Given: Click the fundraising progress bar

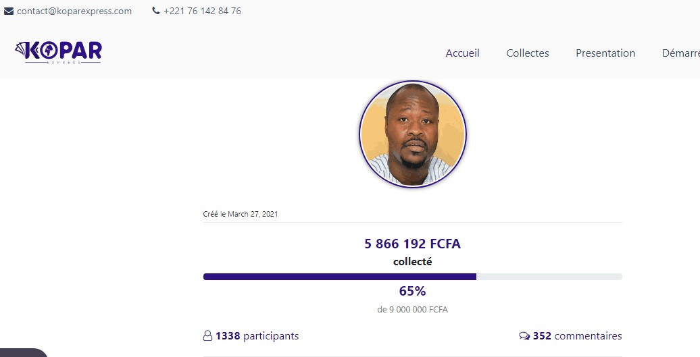Looking at the screenshot, I should tap(412, 277).
